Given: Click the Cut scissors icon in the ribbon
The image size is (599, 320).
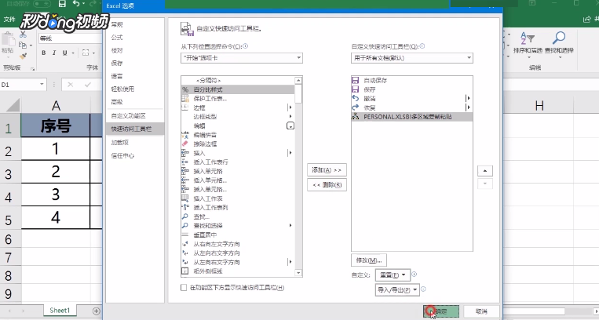Looking at the screenshot, I should pos(23,35).
